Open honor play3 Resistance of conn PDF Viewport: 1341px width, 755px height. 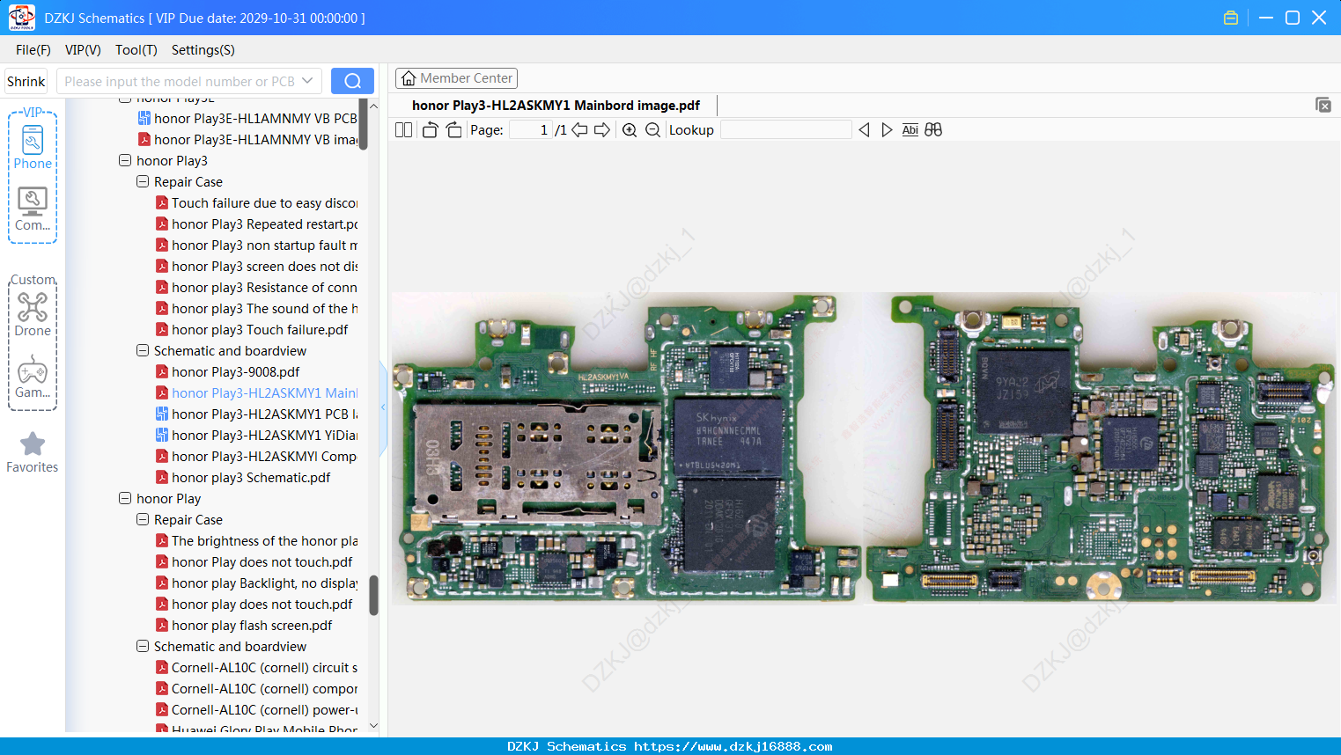coord(256,288)
